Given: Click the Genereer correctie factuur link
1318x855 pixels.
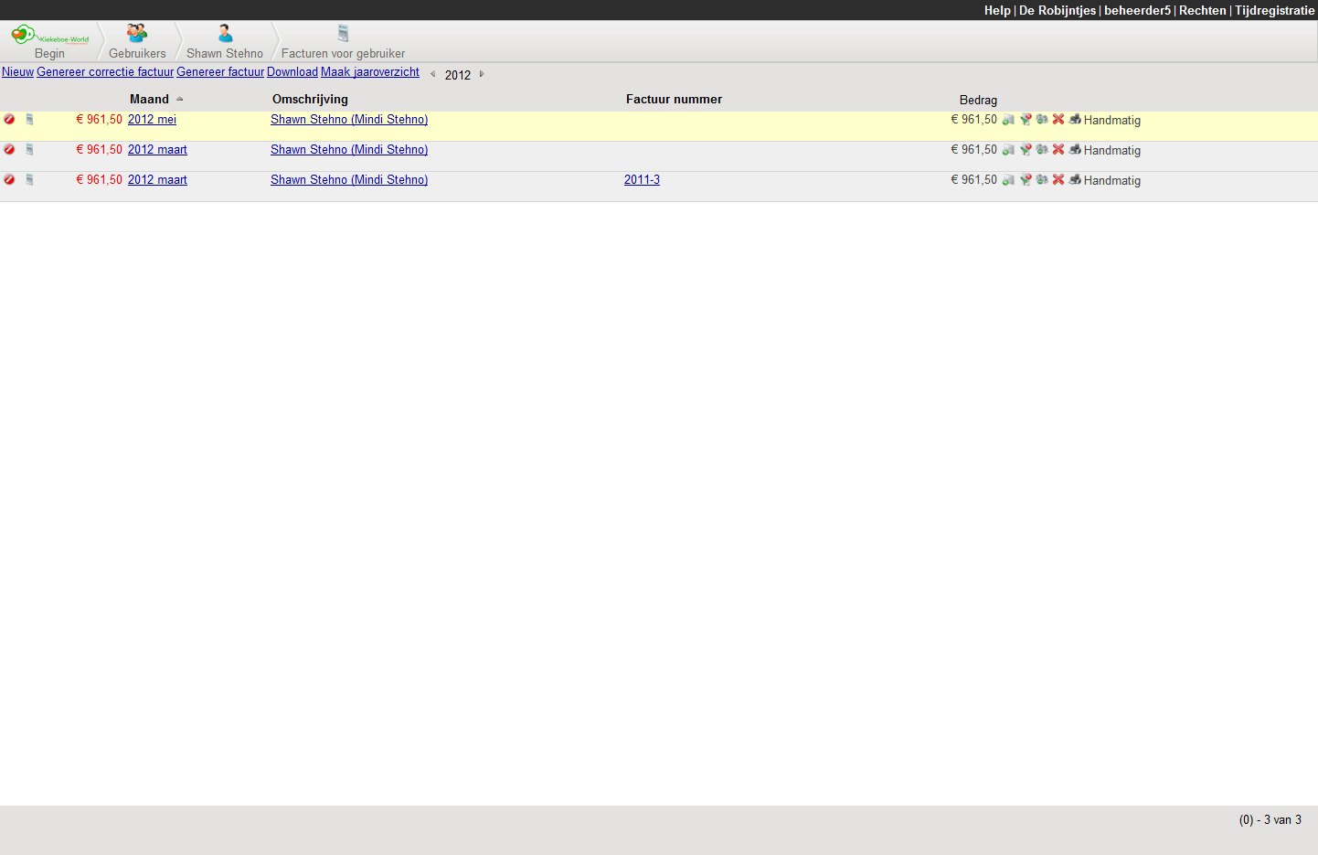Looking at the screenshot, I should click(105, 71).
